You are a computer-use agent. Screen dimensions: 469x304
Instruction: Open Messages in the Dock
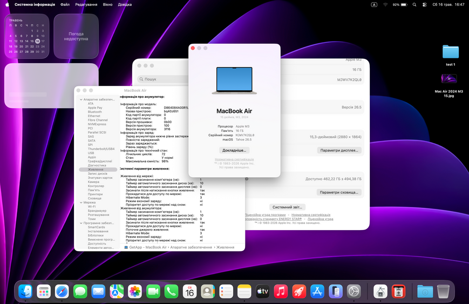(80, 291)
